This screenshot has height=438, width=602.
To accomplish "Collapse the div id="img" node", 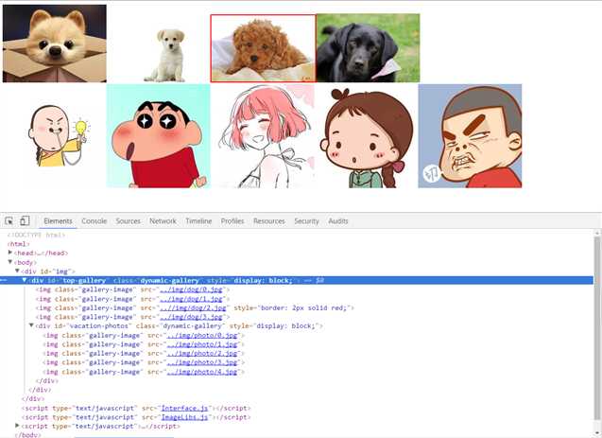I will point(17,271).
